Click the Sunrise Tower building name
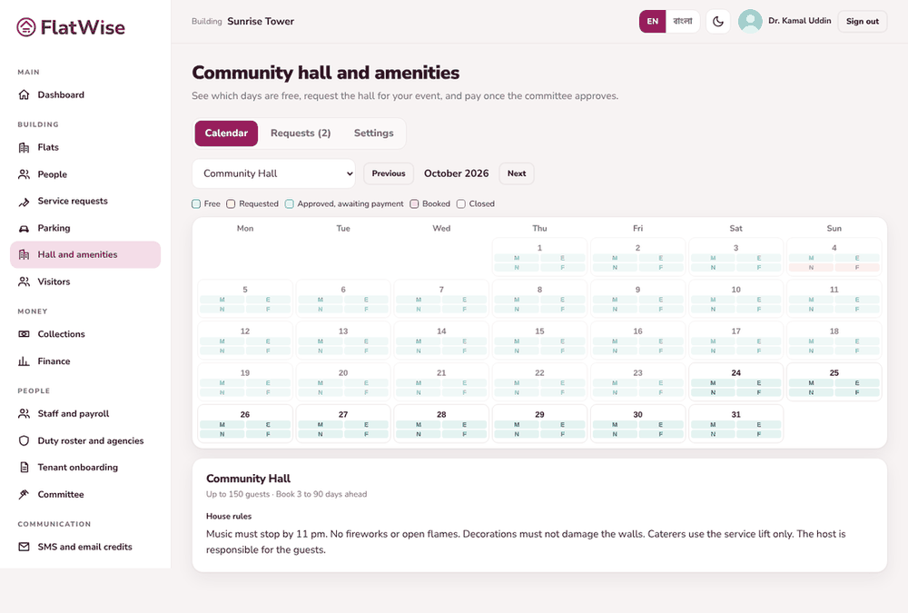 point(261,22)
